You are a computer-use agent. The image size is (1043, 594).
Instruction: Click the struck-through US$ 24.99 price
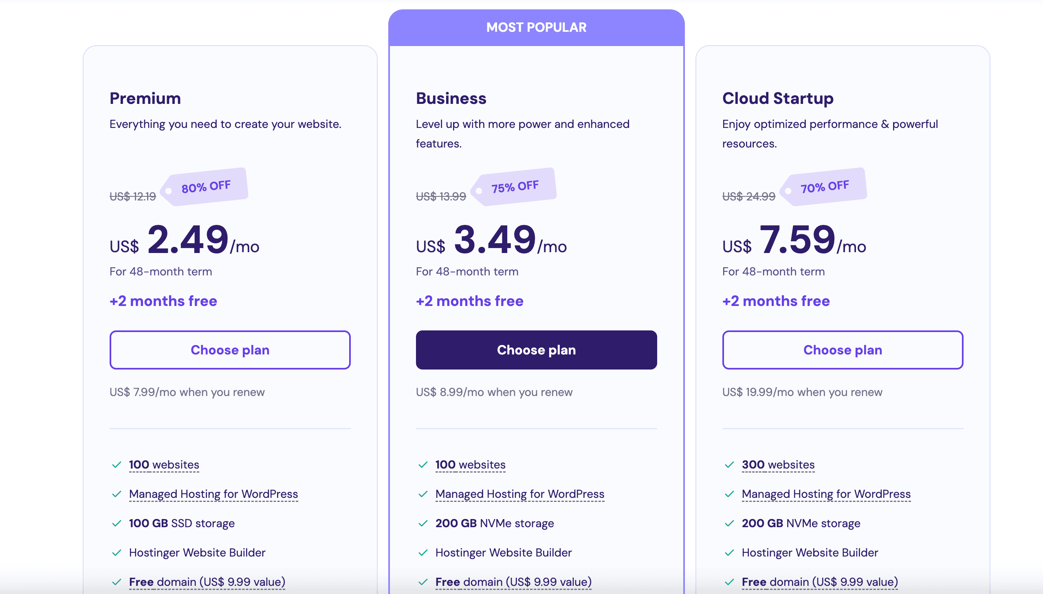coord(749,196)
